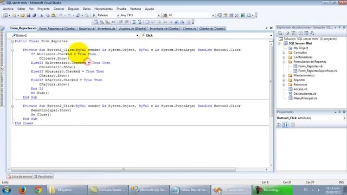Open the Ventana menu

[136, 9]
